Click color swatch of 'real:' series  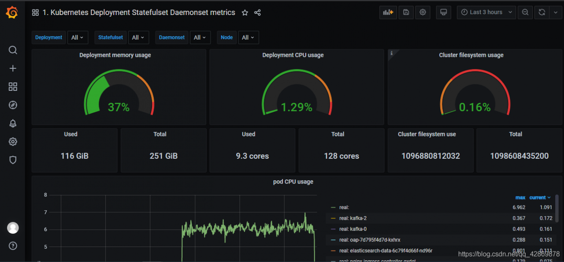[333, 207]
